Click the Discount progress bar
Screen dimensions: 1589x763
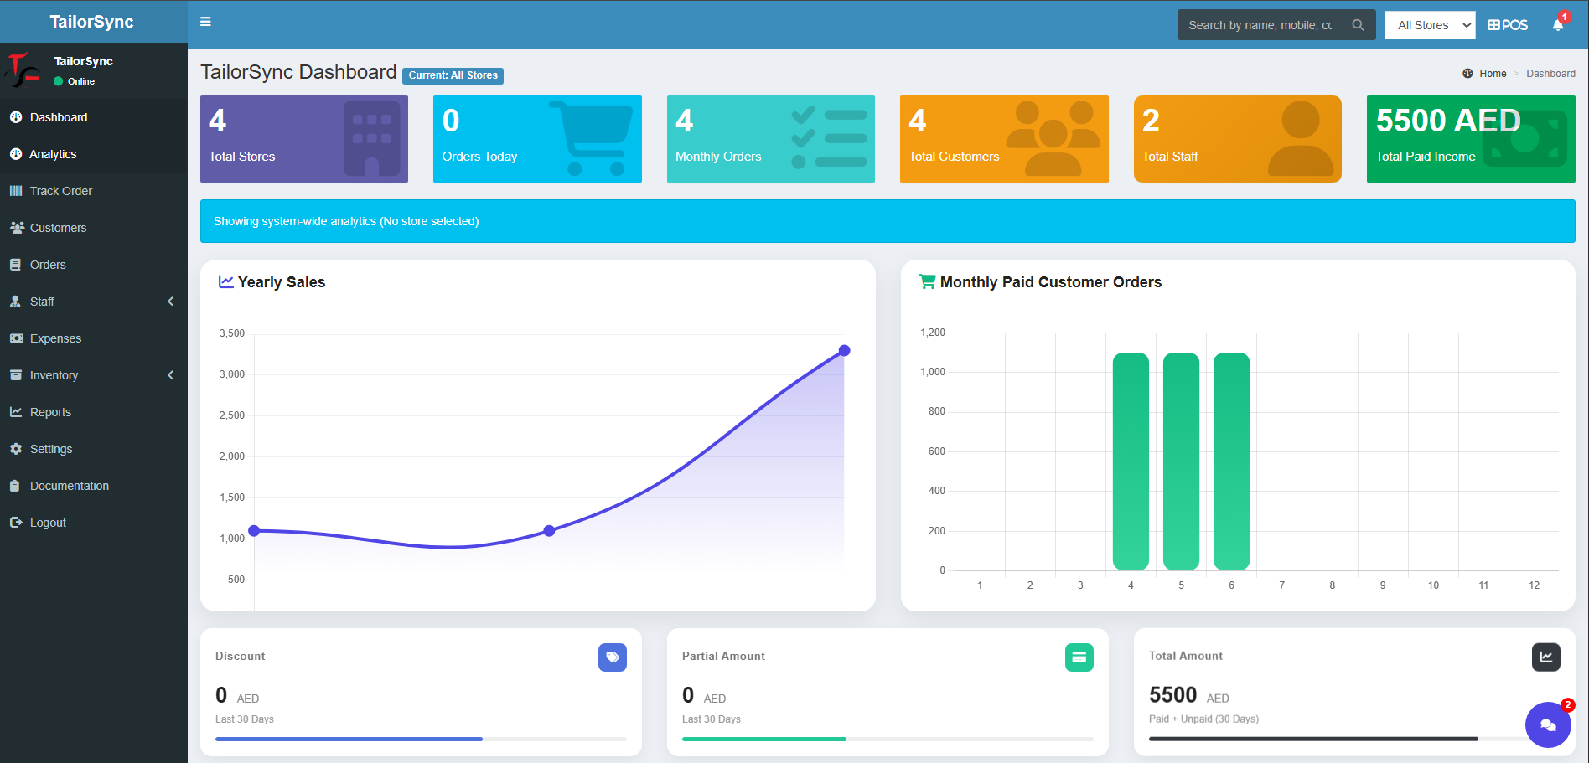pos(421,739)
